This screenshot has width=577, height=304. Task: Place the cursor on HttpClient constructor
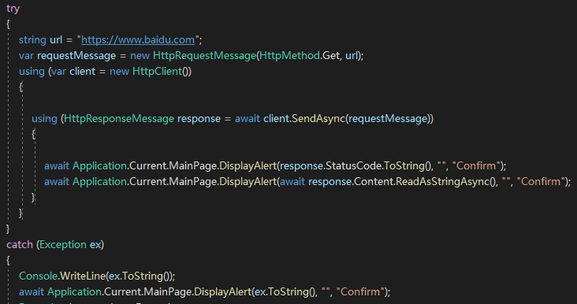(x=157, y=72)
